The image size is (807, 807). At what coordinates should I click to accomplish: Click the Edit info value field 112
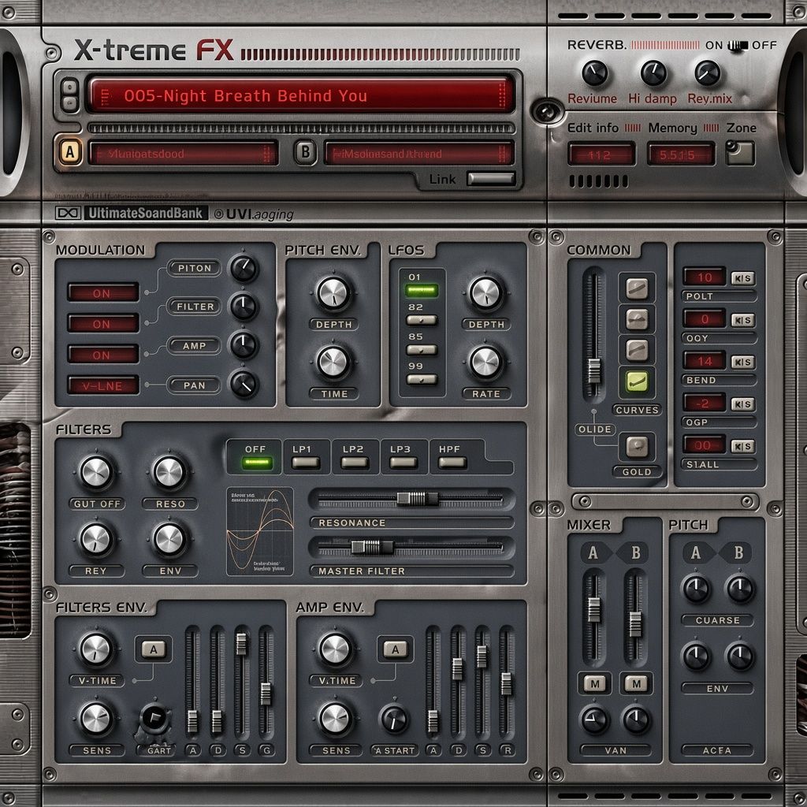(601, 154)
